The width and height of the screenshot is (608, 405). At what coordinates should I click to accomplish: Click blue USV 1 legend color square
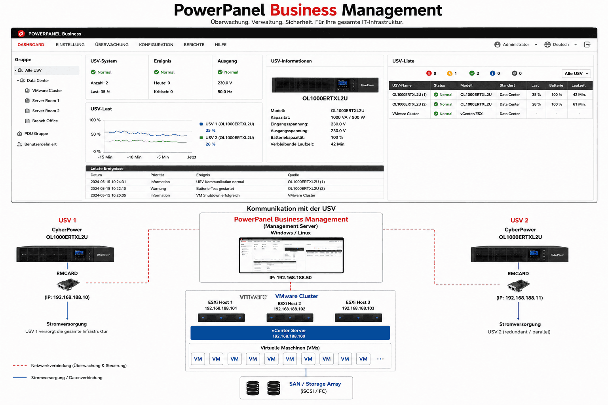click(x=201, y=124)
